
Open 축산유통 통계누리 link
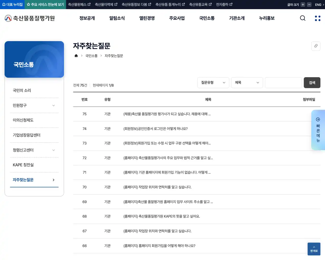point(170,5)
